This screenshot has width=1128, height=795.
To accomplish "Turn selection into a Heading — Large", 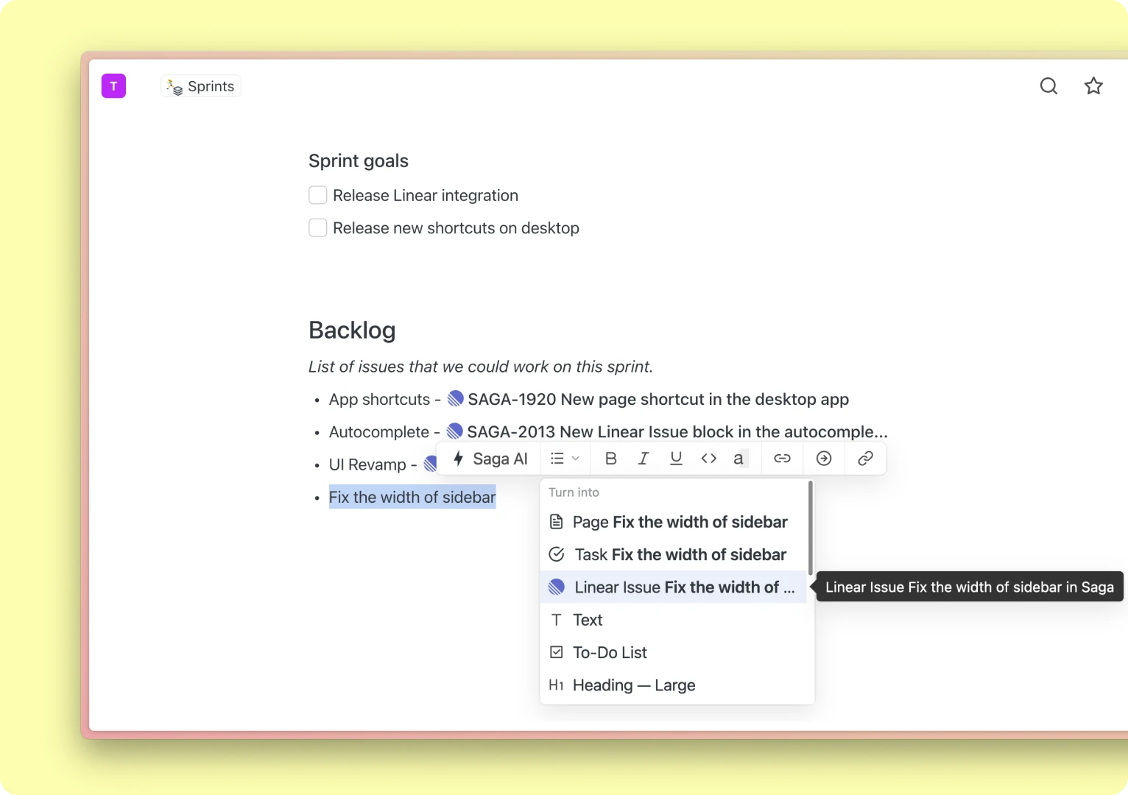I will (634, 685).
